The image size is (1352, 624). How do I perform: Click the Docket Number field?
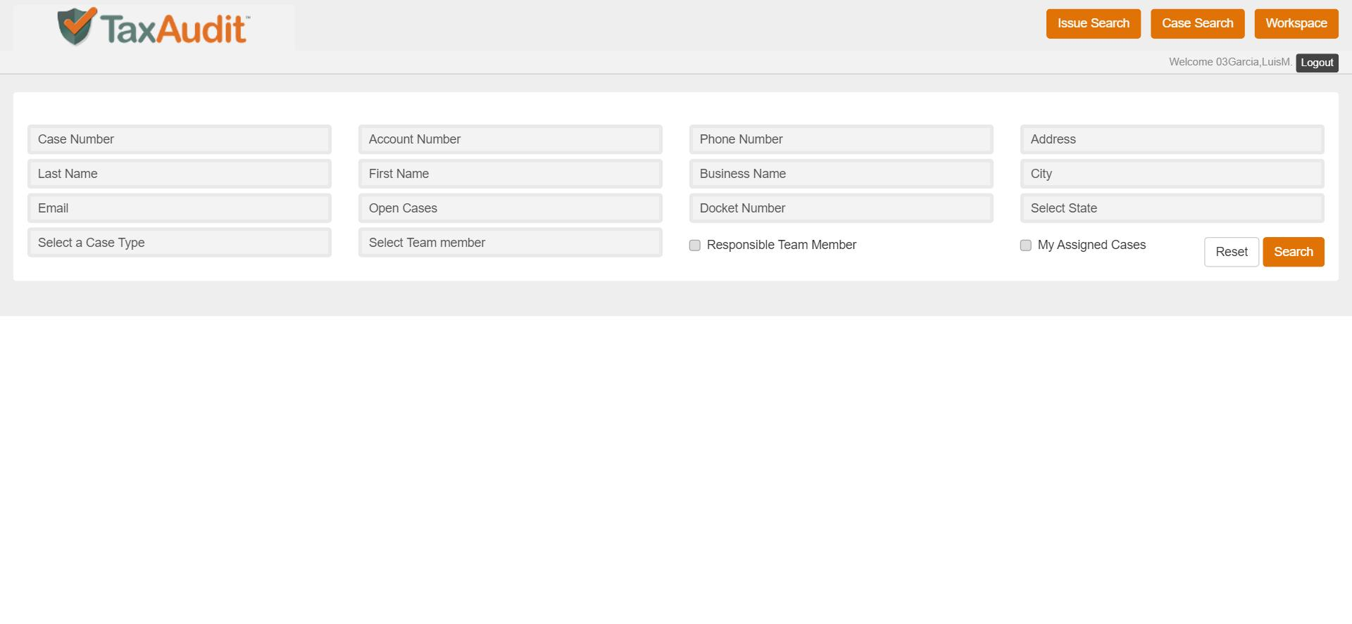pyautogui.click(x=841, y=208)
